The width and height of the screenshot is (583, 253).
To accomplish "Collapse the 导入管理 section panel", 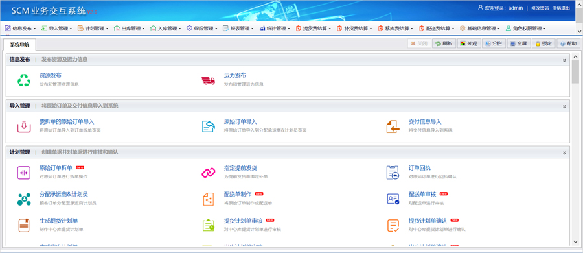I will point(564,106).
